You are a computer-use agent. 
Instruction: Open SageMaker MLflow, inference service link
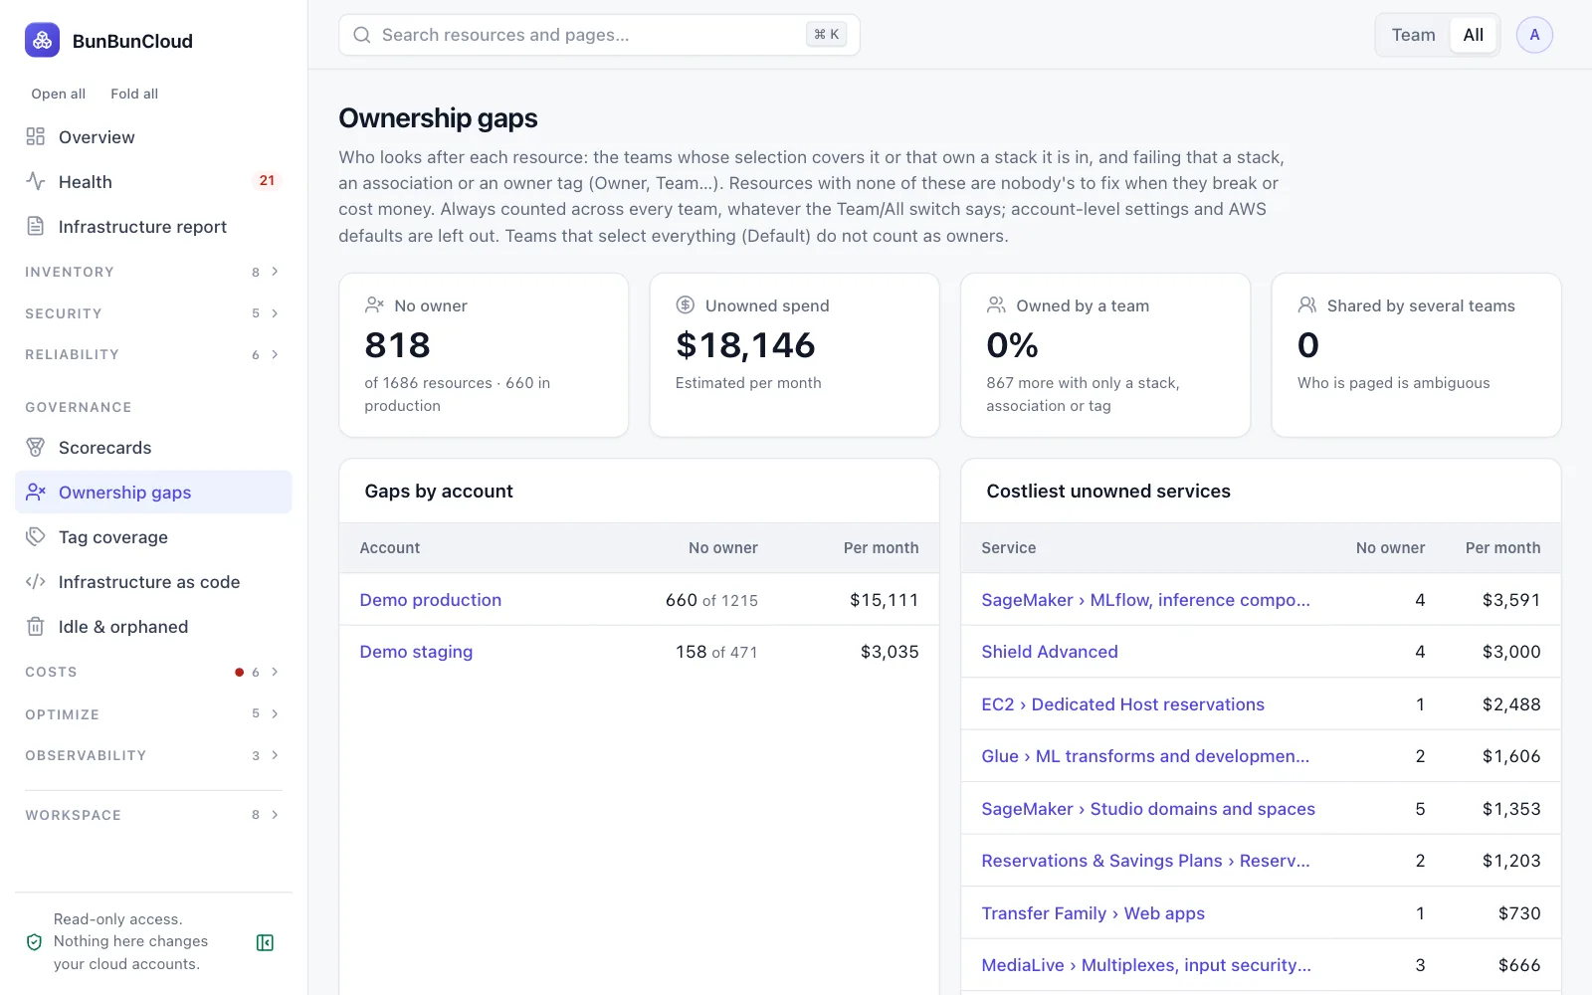(x=1145, y=600)
